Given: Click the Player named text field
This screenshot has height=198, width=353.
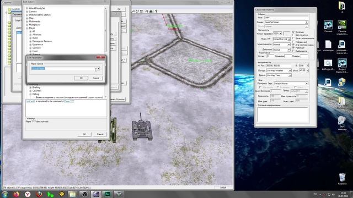Looking at the screenshot, I should pyautogui.click(x=64, y=69).
